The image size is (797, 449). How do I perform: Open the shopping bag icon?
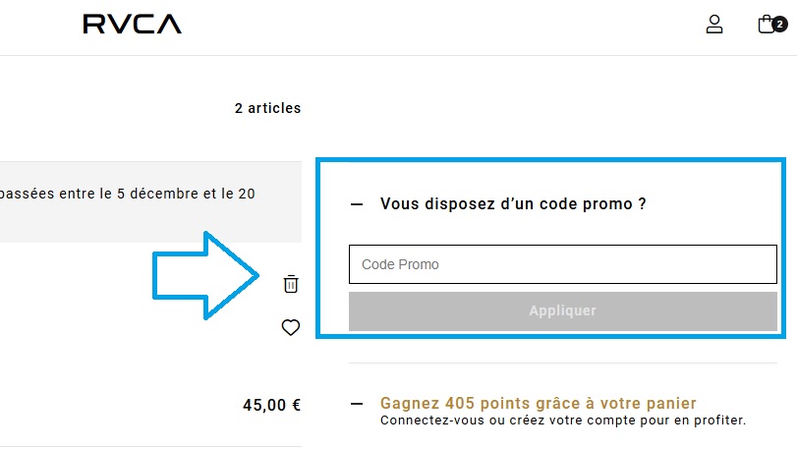[766, 24]
